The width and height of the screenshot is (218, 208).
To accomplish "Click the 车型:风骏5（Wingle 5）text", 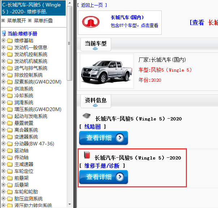I will point(165,70).
